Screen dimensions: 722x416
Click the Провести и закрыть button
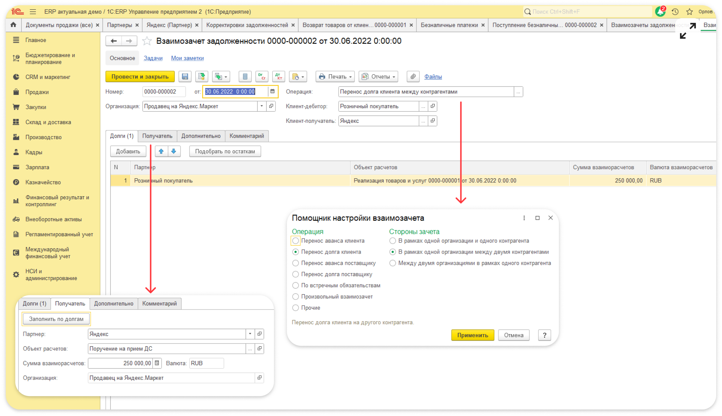(140, 76)
